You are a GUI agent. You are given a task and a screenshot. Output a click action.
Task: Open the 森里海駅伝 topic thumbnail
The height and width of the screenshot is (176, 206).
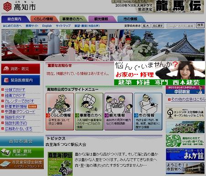[60, 164]
